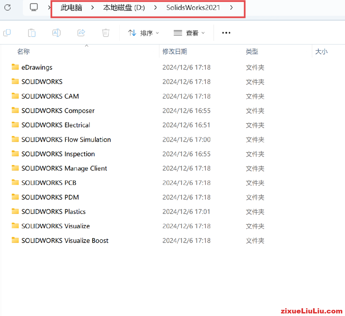Click the 修改日期 column header to sort by date

(175, 51)
